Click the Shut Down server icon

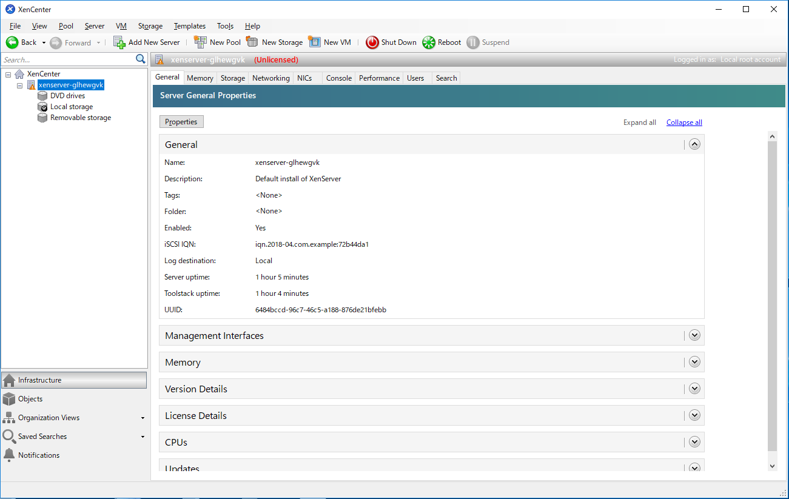point(372,42)
